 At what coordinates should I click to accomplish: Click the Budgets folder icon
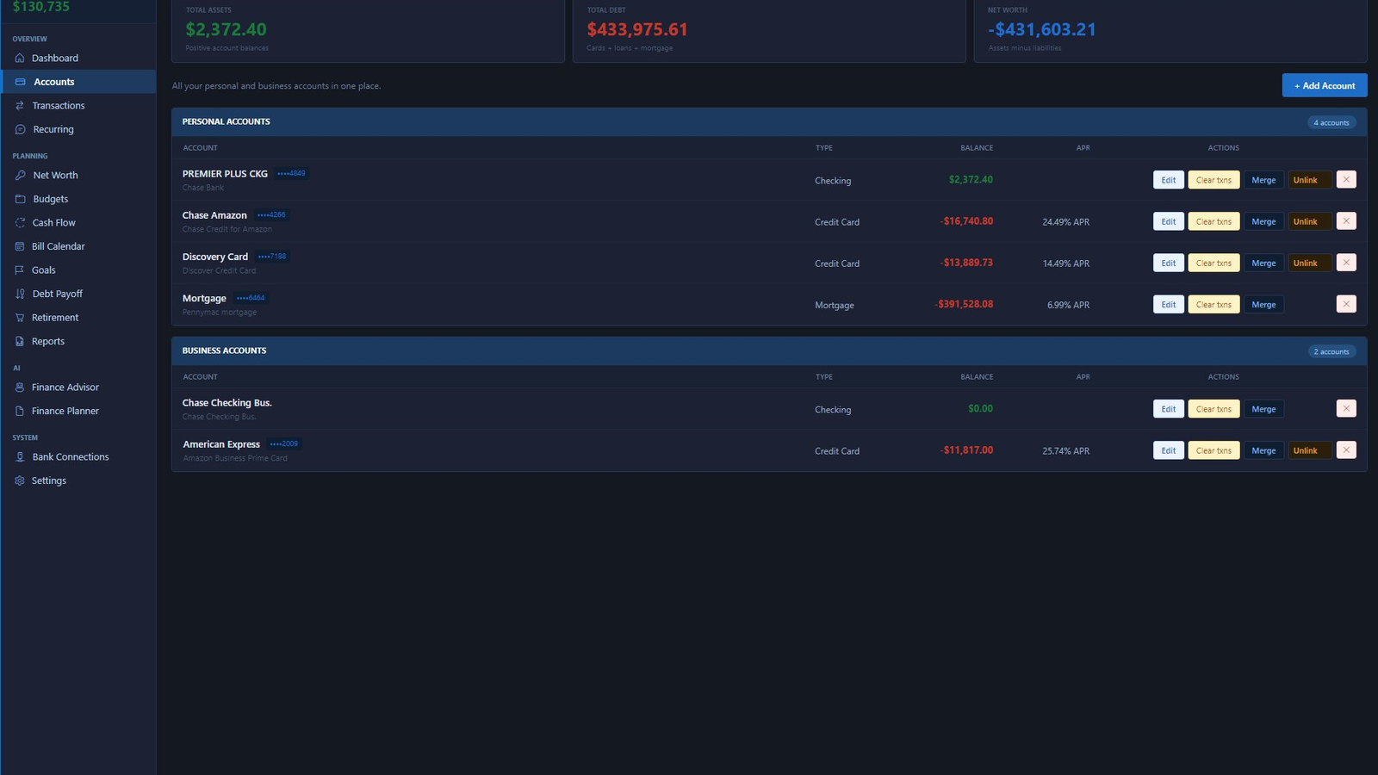click(x=20, y=199)
